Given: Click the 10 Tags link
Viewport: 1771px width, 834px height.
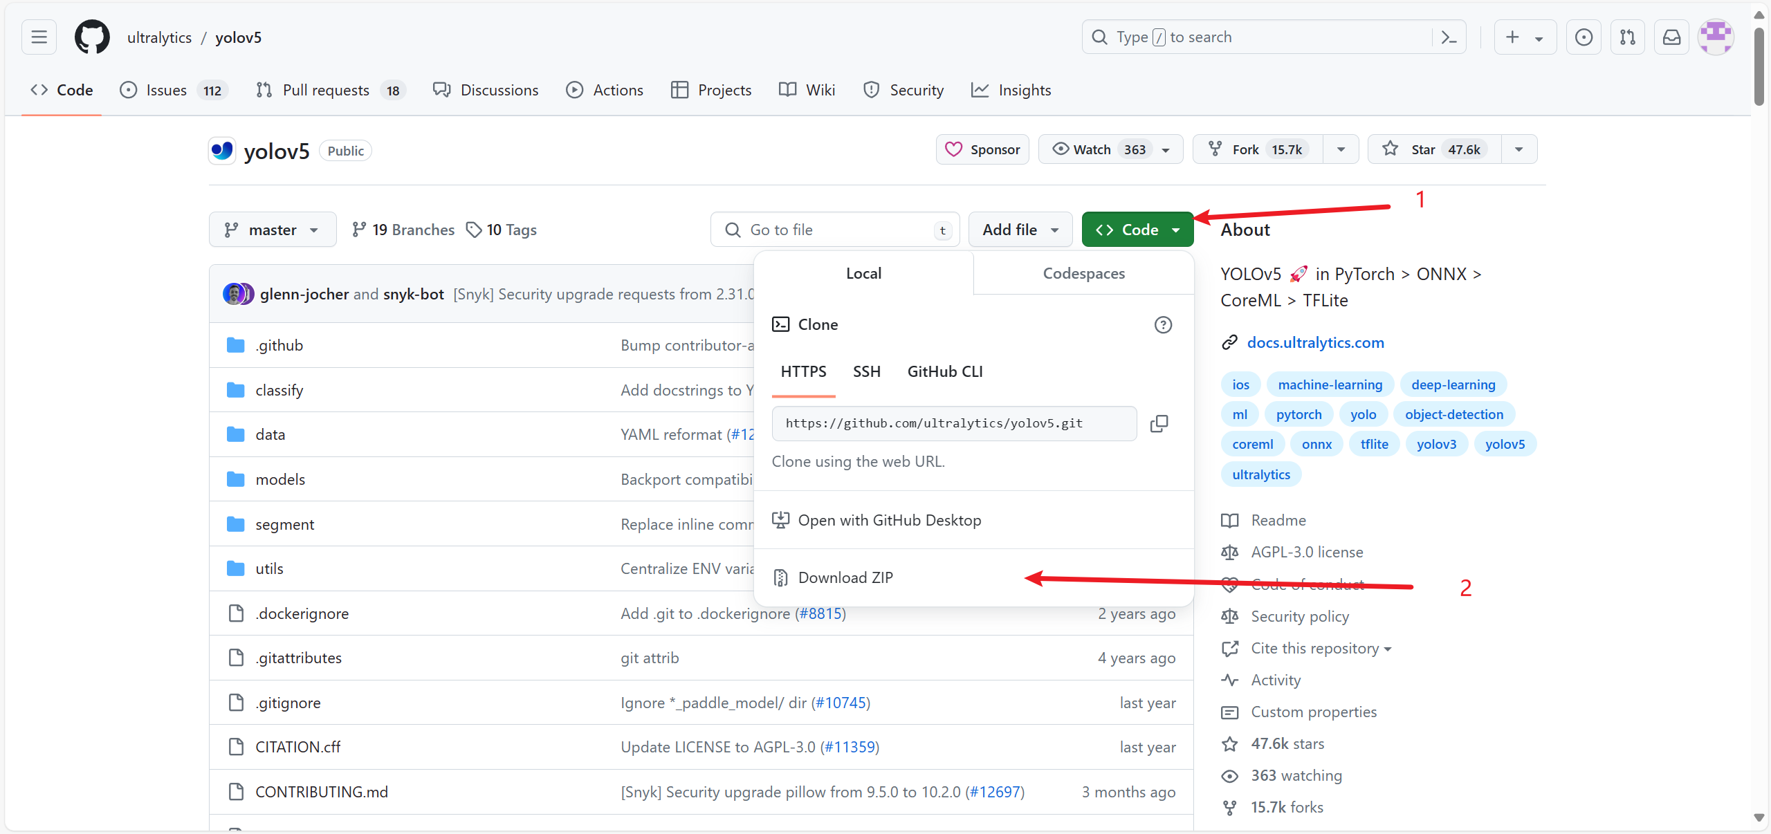Looking at the screenshot, I should pos(502,230).
